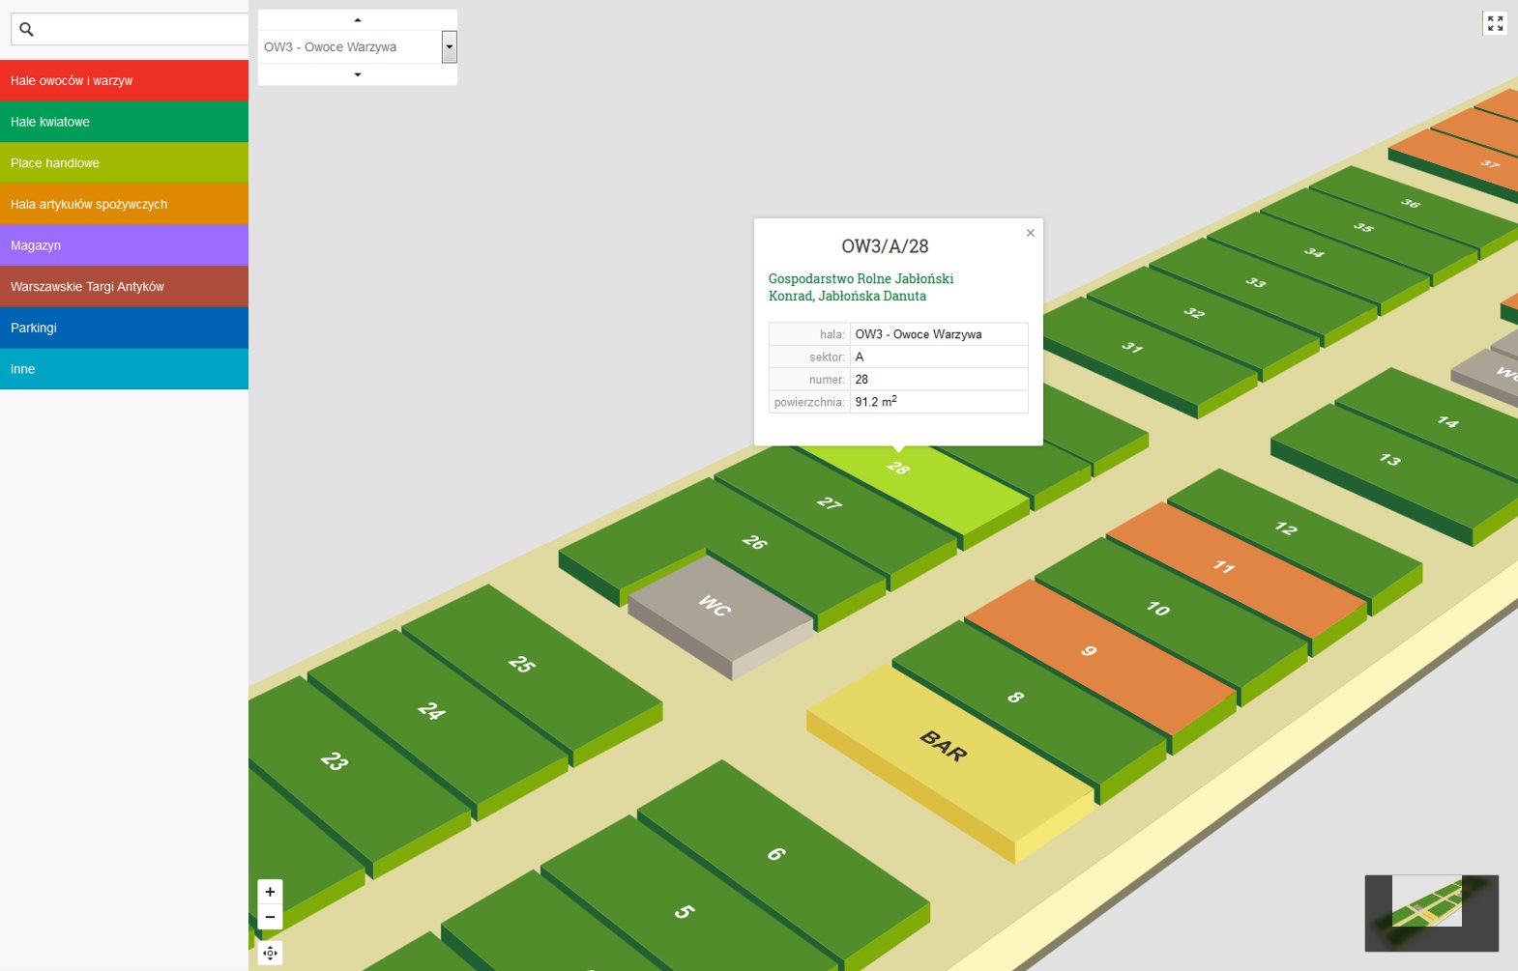Select Hale kwiatowe category
This screenshot has width=1518, height=971.
(x=124, y=122)
